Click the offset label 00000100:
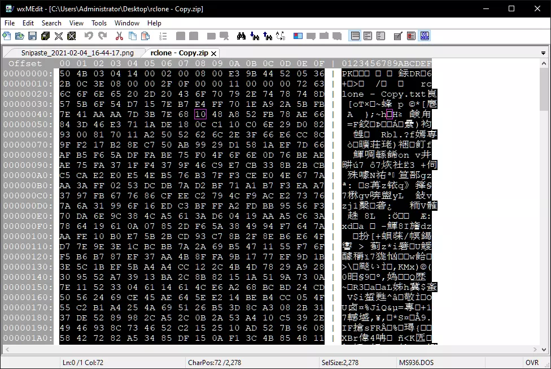The width and height of the screenshot is (551, 369). coord(28,236)
